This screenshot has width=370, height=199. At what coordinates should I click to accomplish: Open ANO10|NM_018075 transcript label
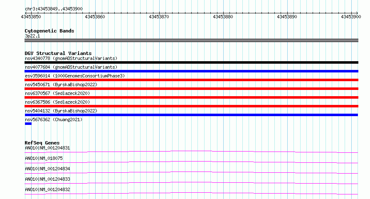coord(44,158)
